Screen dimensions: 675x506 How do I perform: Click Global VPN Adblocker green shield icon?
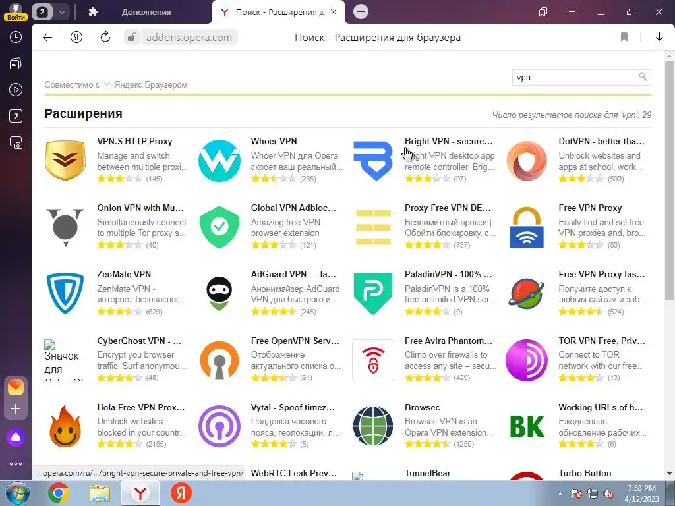tap(219, 227)
